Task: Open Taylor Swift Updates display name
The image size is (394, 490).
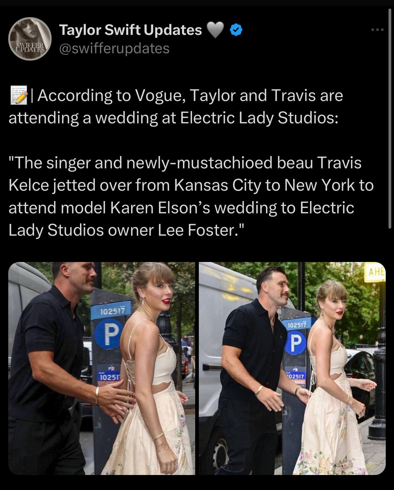Action: 130,30
